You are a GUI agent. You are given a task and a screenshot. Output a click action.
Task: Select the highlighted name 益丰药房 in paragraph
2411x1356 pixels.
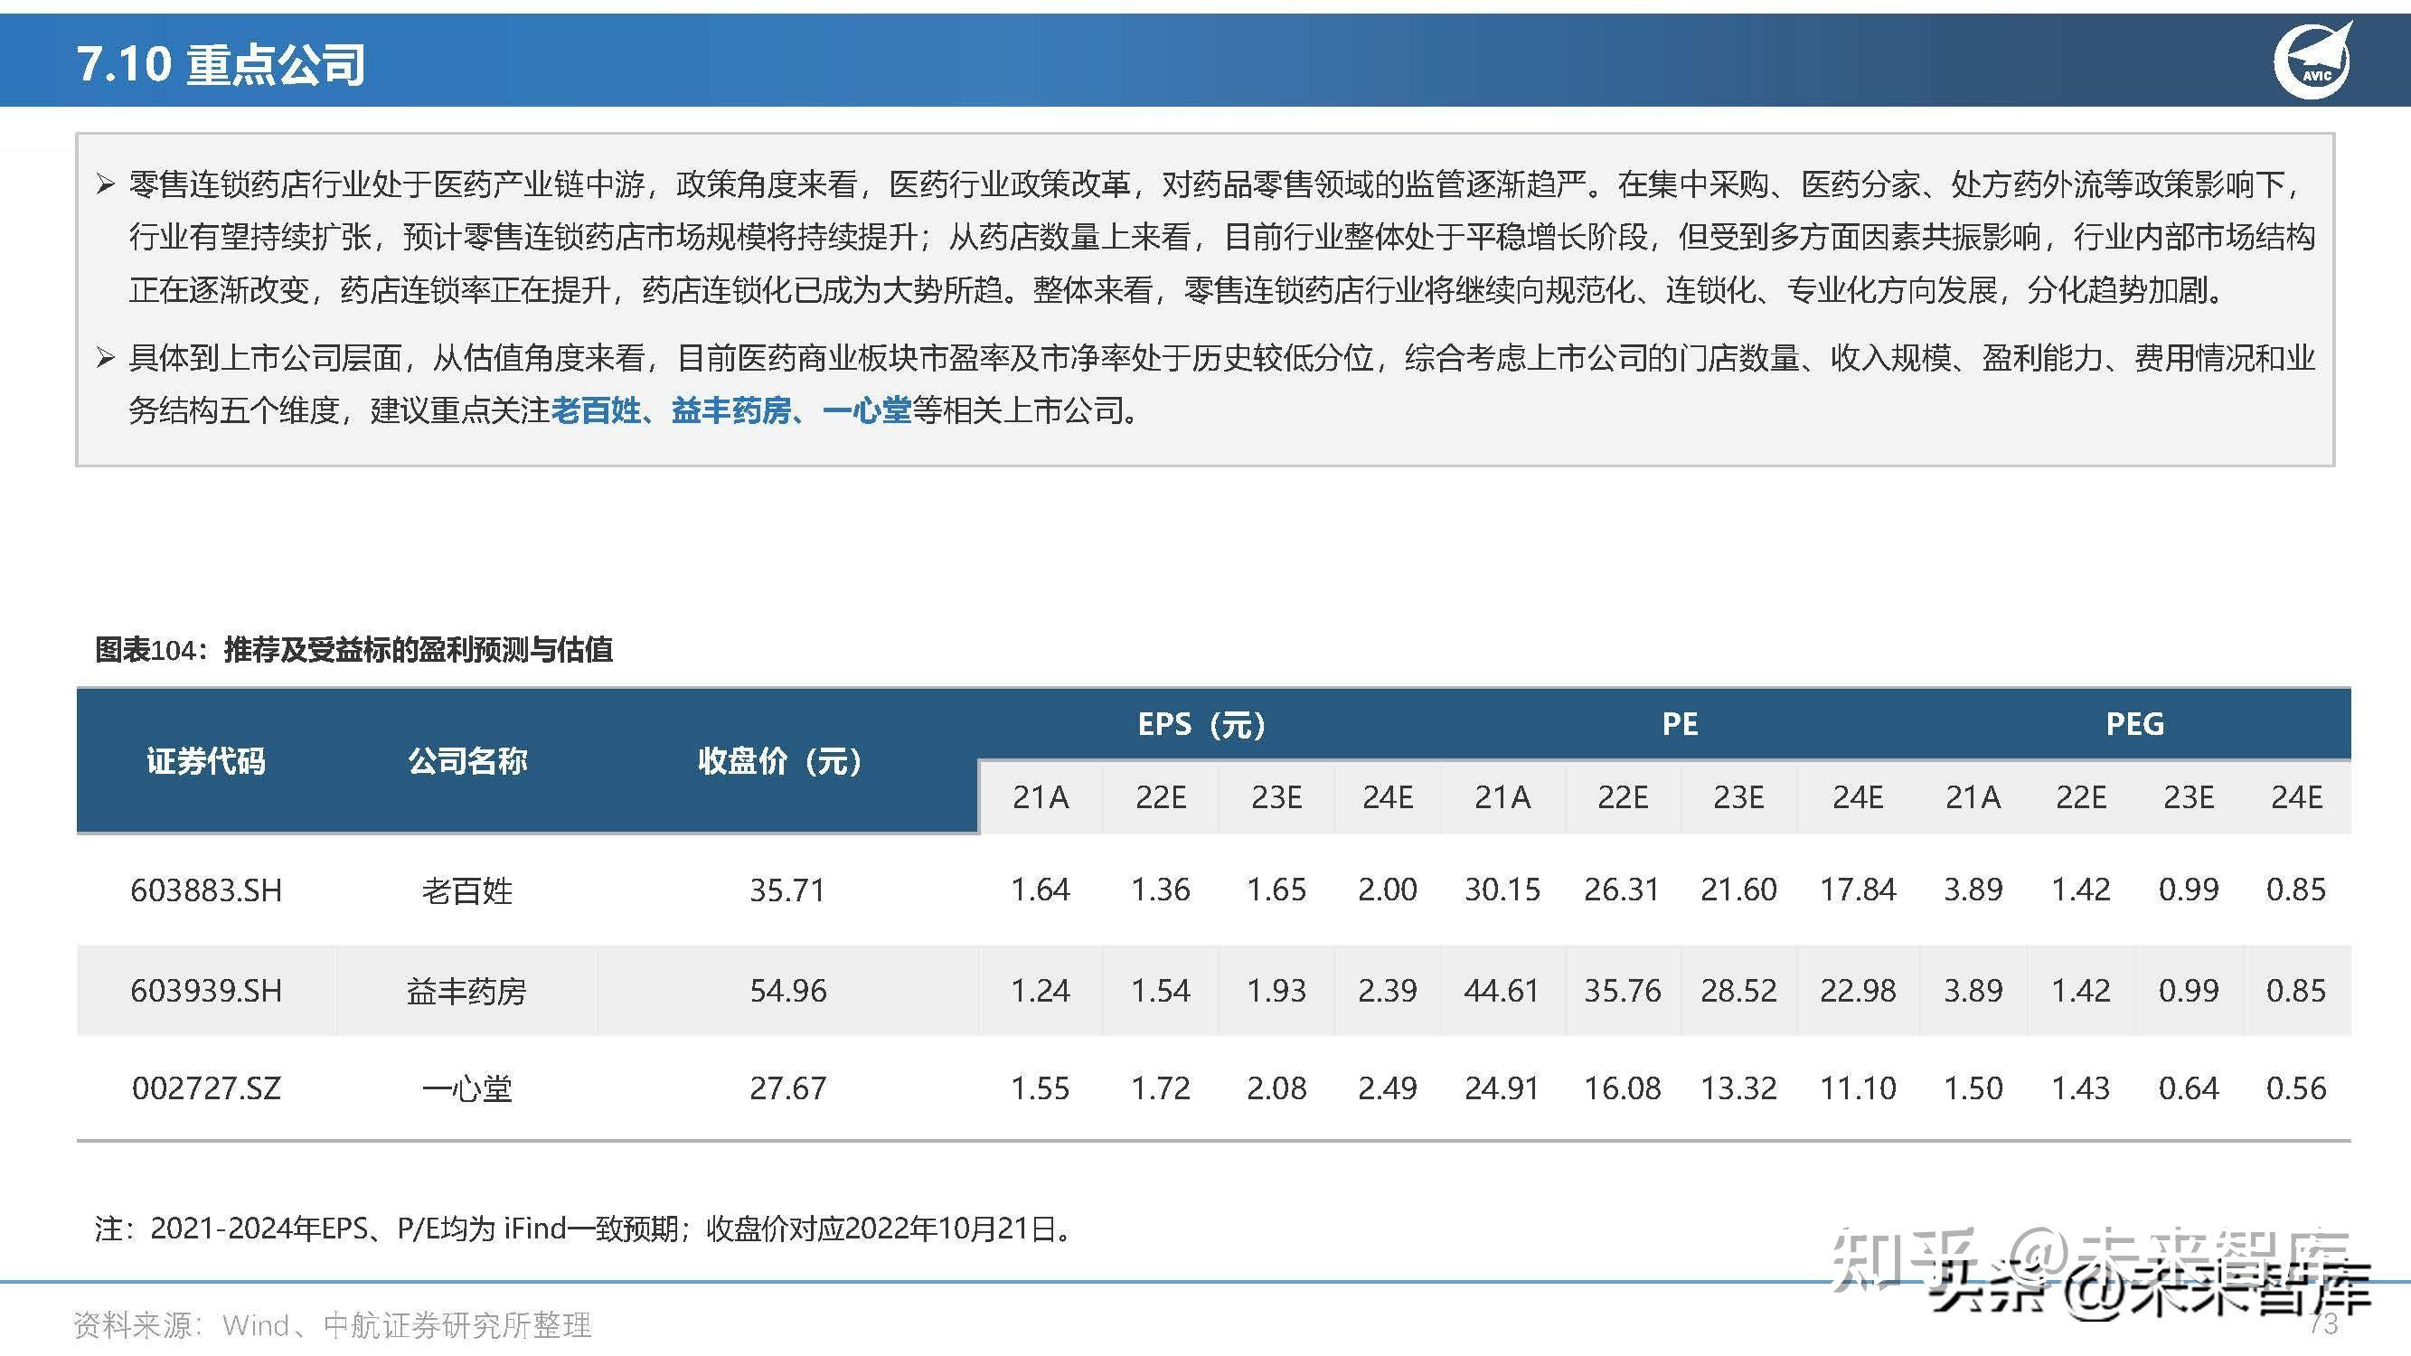731,410
